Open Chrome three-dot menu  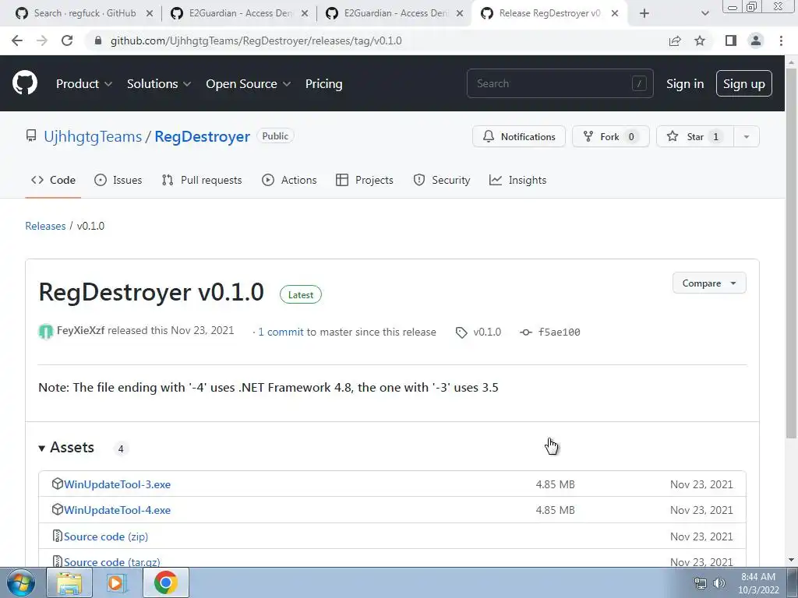pos(781,40)
